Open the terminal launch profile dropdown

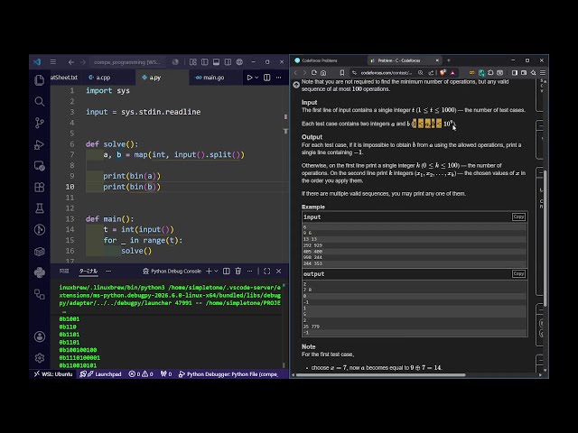pyautogui.click(x=217, y=271)
